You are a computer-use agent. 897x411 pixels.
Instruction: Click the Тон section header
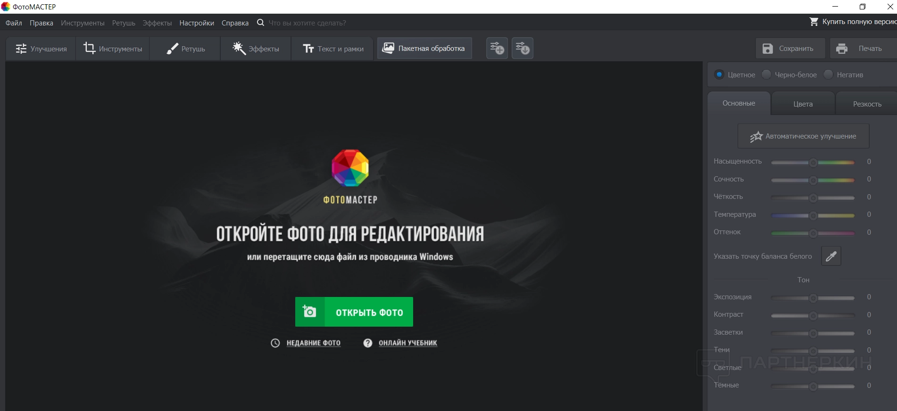(x=803, y=280)
